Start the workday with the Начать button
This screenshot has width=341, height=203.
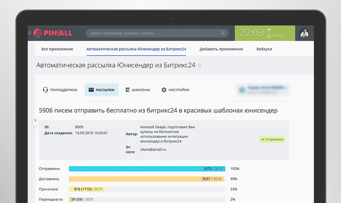point(275,36)
